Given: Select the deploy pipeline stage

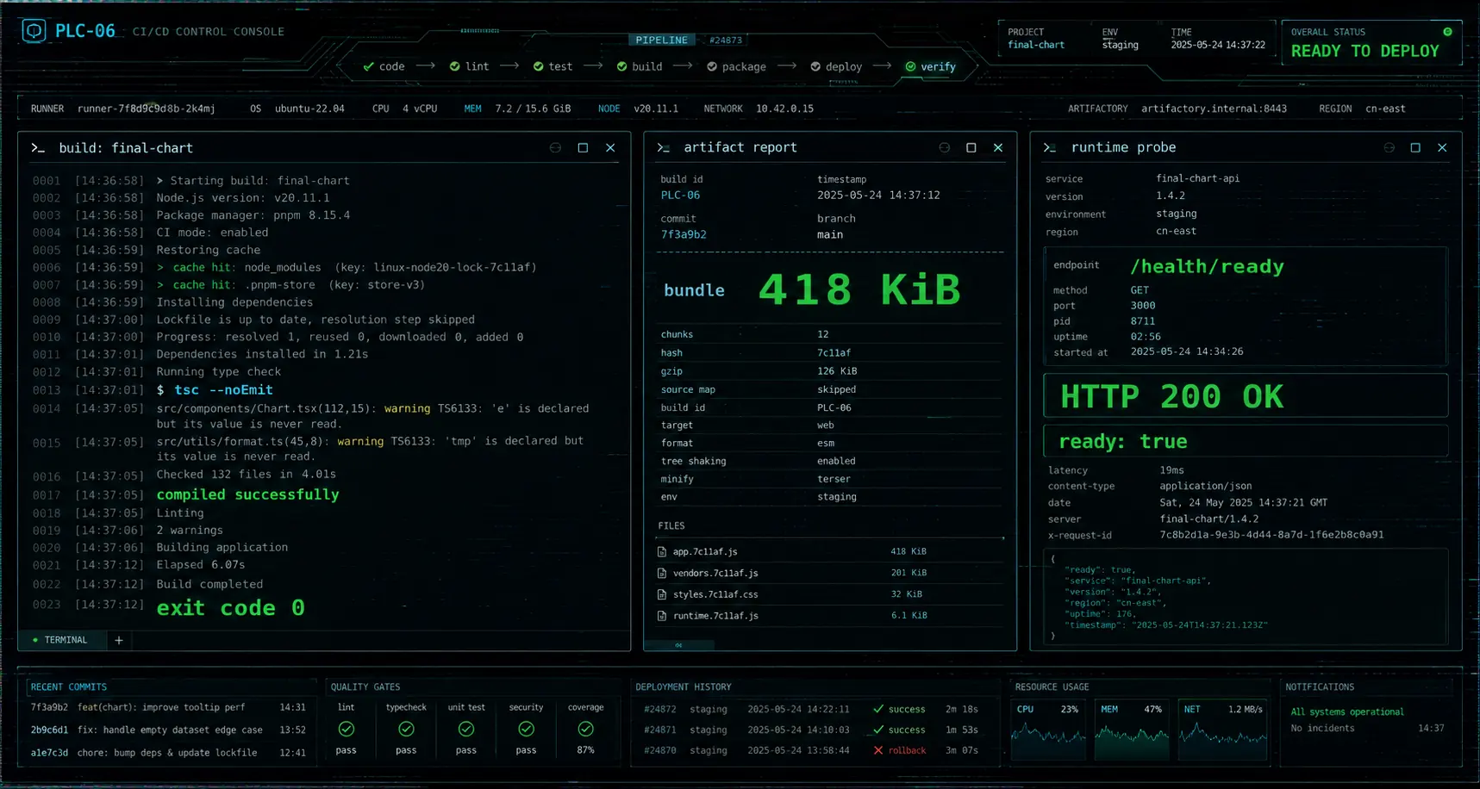Looking at the screenshot, I should tap(836, 66).
